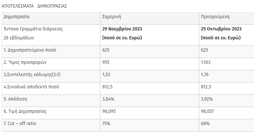Select coverage ratio value 1,53
This screenshot has width=254, height=138.
coord(106,75)
